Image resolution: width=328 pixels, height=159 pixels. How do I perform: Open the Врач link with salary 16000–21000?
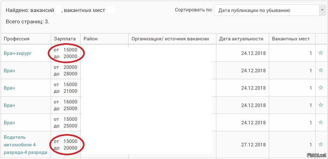9,88
